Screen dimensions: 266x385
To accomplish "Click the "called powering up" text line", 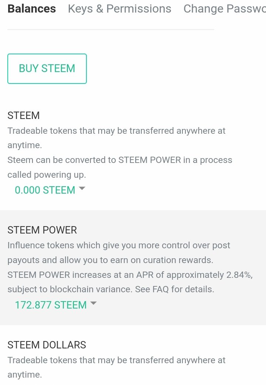I will point(47,175).
